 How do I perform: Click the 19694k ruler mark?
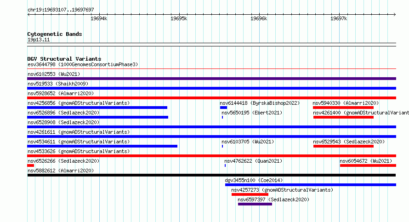click(99, 18)
